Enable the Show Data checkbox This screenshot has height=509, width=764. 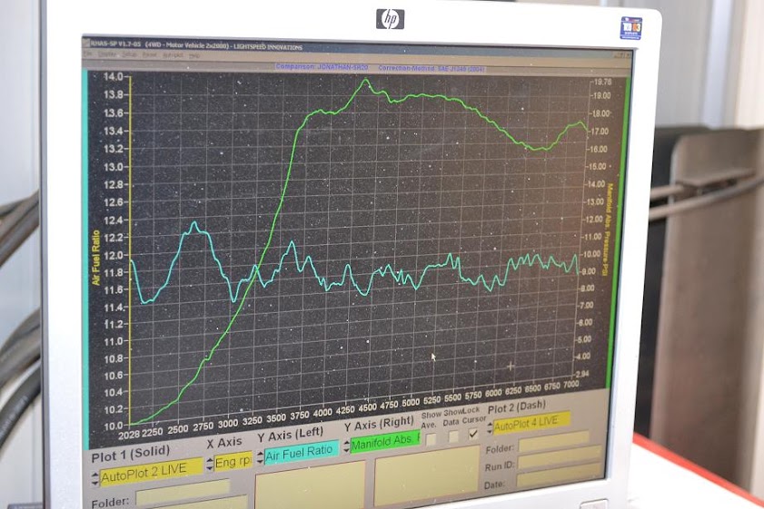[453, 436]
